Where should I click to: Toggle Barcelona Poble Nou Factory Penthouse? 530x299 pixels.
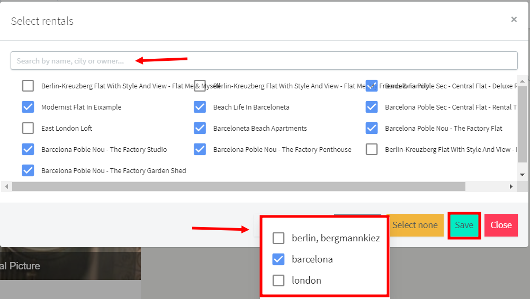tap(200, 149)
